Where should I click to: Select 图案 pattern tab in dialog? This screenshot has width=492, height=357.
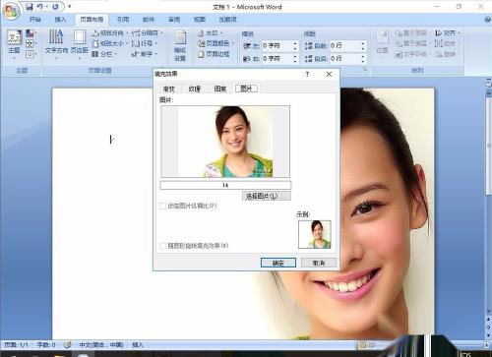coord(220,89)
